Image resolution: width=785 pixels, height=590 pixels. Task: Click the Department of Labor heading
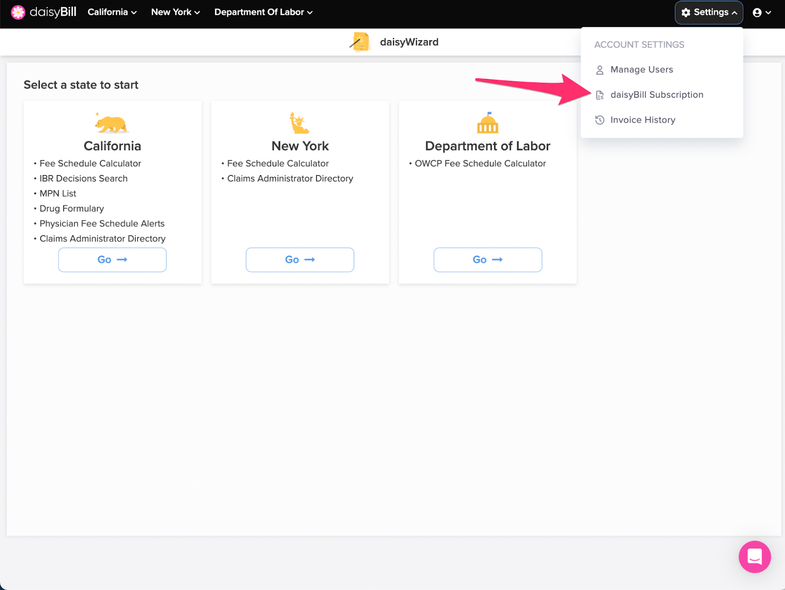tap(488, 146)
